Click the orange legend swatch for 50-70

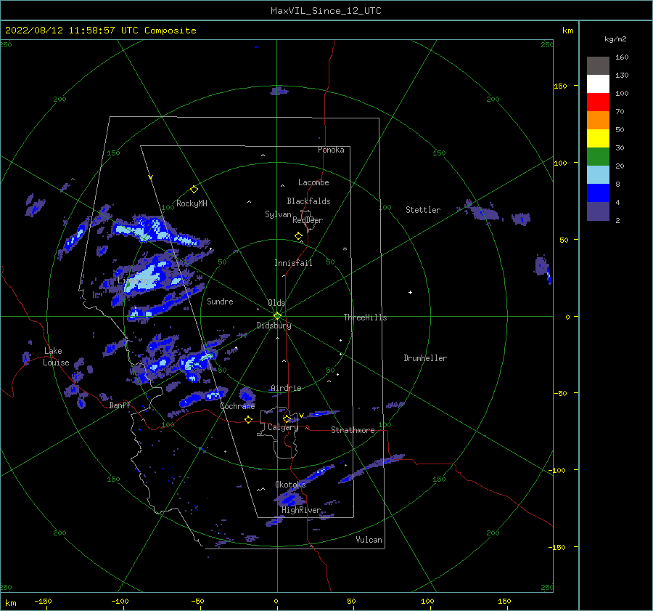coord(598,120)
